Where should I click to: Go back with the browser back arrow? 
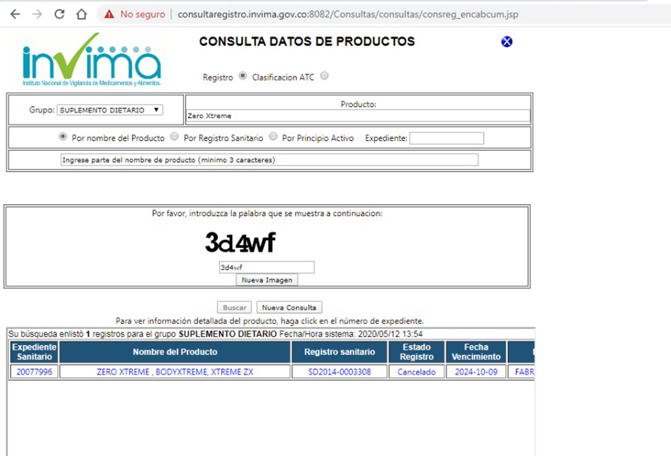tap(15, 14)
